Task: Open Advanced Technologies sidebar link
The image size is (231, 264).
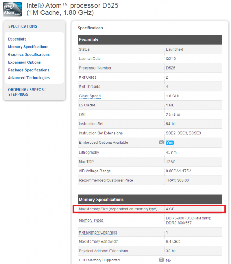Action: point(29,78)
